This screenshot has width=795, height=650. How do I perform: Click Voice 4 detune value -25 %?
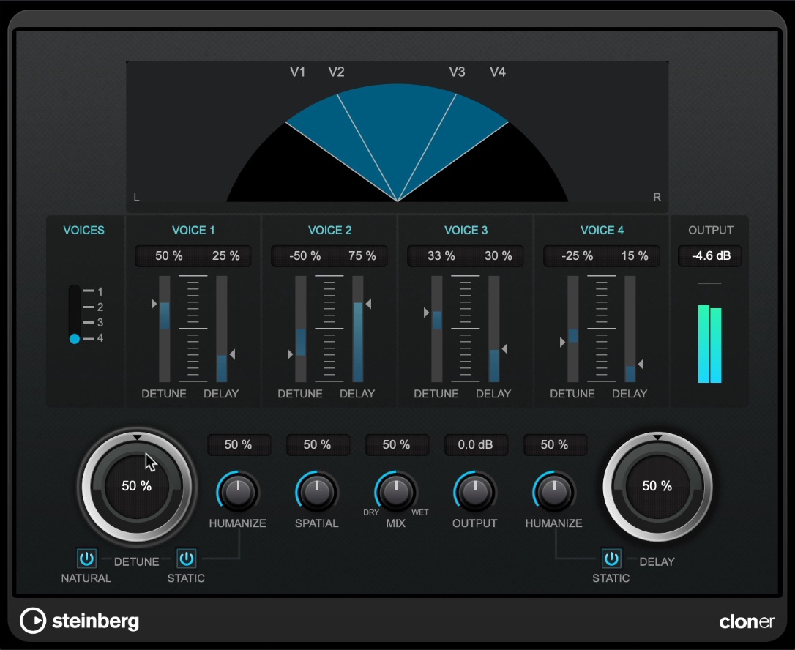click(x=577, y=256)
